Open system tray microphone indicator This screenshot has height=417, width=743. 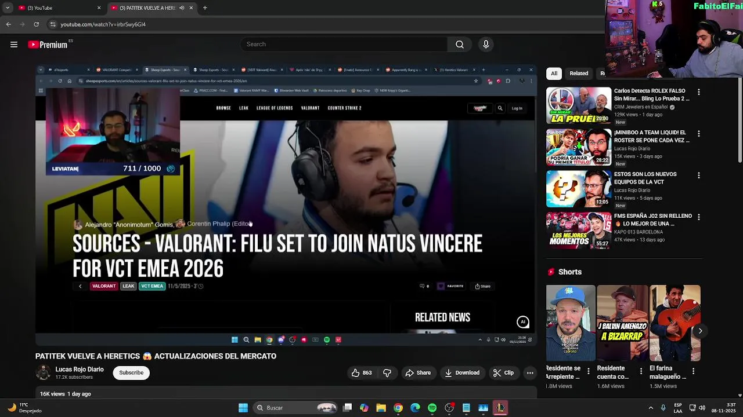tap(663, 408)
